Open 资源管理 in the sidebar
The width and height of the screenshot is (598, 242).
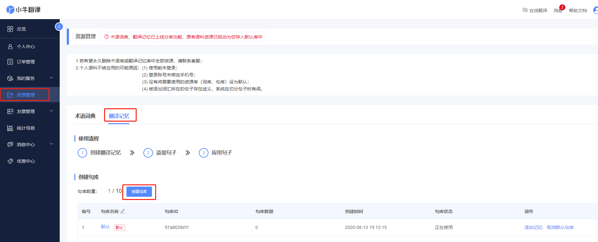(x=26, y=95)
